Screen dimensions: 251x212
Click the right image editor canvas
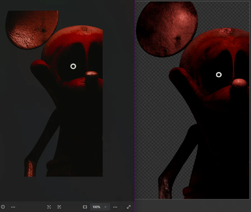coord(192,100)
